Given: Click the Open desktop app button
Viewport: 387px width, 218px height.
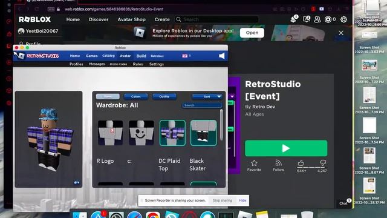Looking at the screenshot, I should tap(252, 33).
